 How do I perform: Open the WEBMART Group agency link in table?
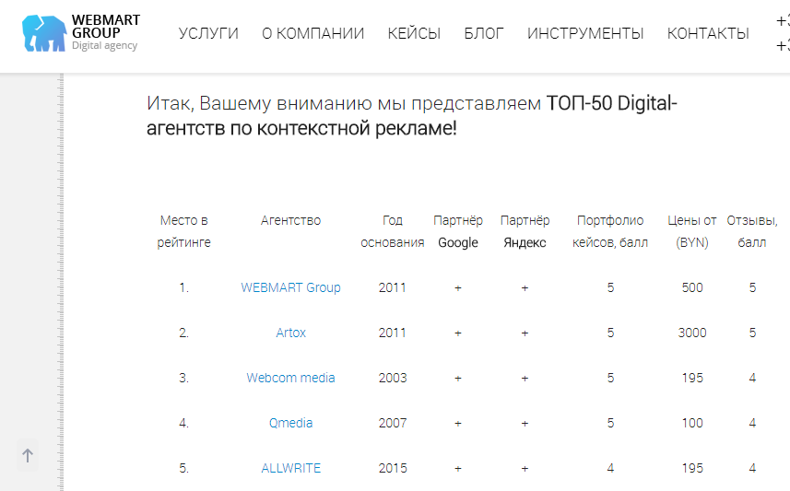click(x=290, y=287)
